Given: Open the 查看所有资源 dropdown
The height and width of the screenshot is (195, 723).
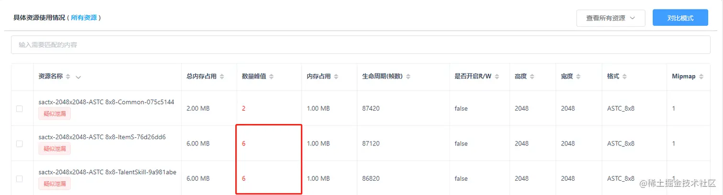Looking at the screenshot, I should point(611,18).
